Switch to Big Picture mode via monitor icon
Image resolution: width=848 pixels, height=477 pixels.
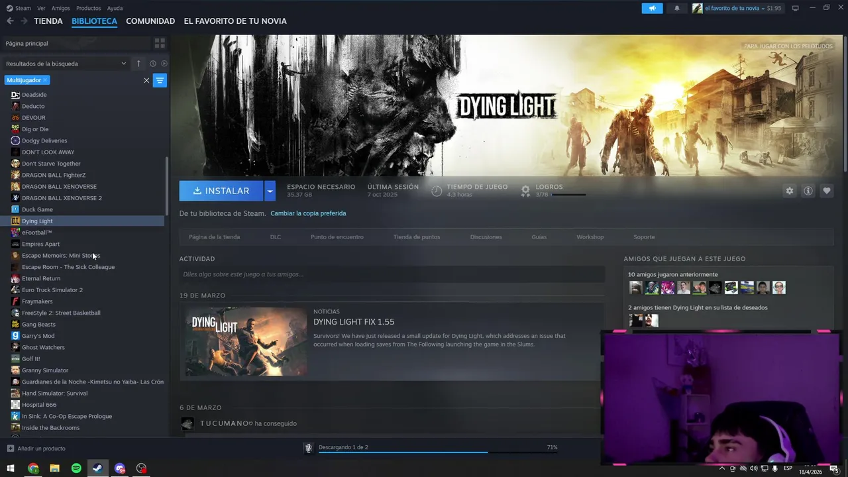click(796, 8)
